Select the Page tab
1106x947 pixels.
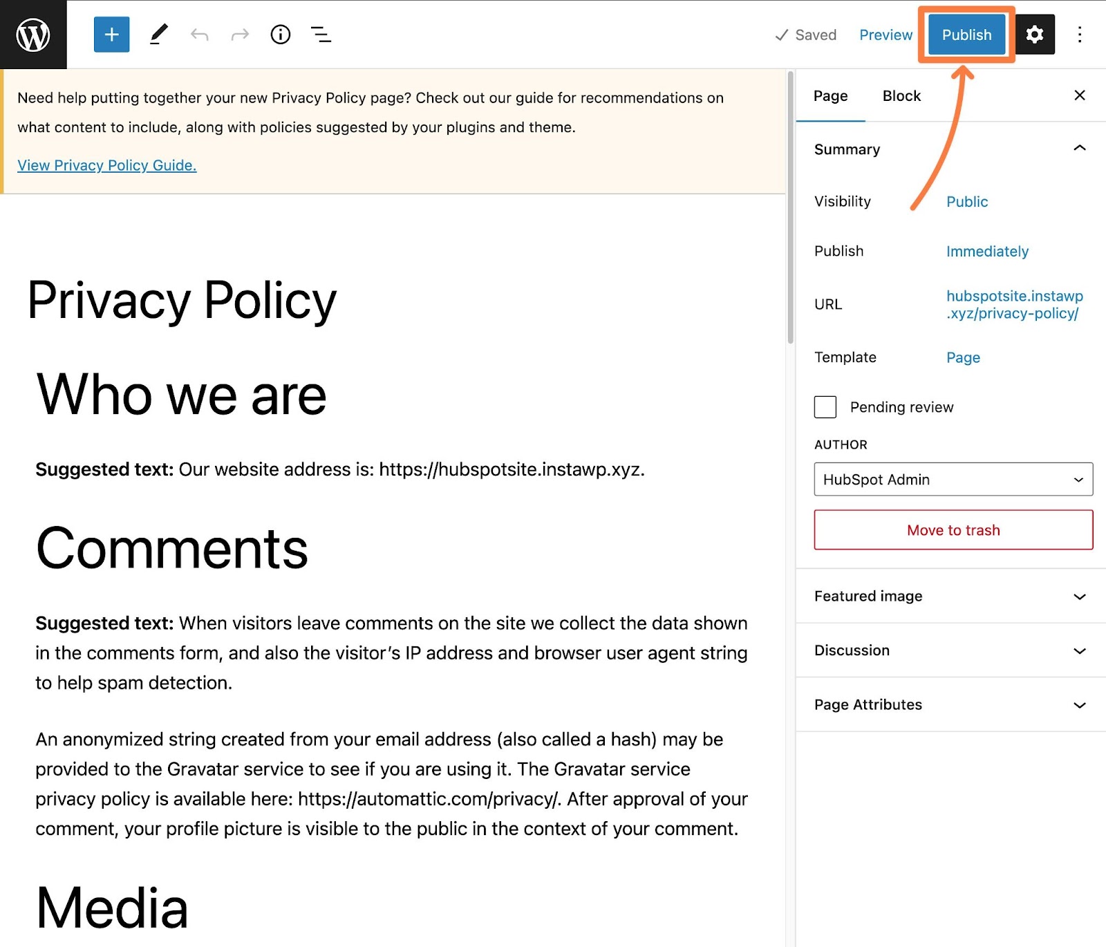coord(830,96)
